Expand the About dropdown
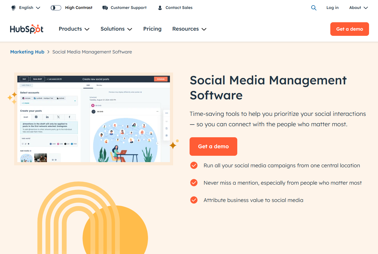The image size is (378, 254). [x=358, y=8]
